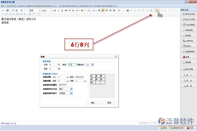Screen dimensions: 197x131
Task: Click the red square border icon
Action: click(39, 14)
